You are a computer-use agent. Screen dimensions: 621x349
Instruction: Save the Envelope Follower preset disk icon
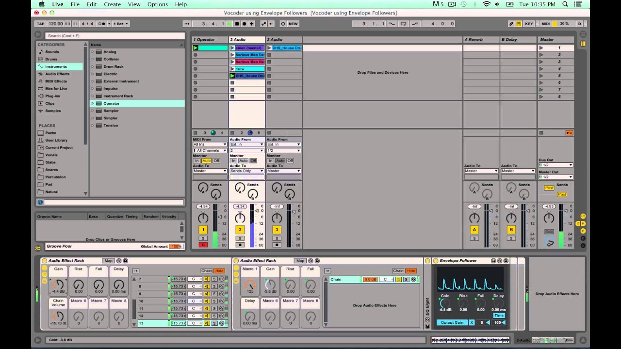click(x=506, y=261)
